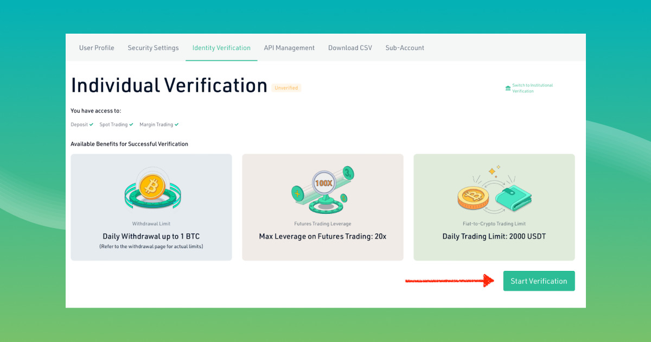Open the Download CSV option
Image resolution: width=651 pixels, height=342 pixels.
coord(350,48)
